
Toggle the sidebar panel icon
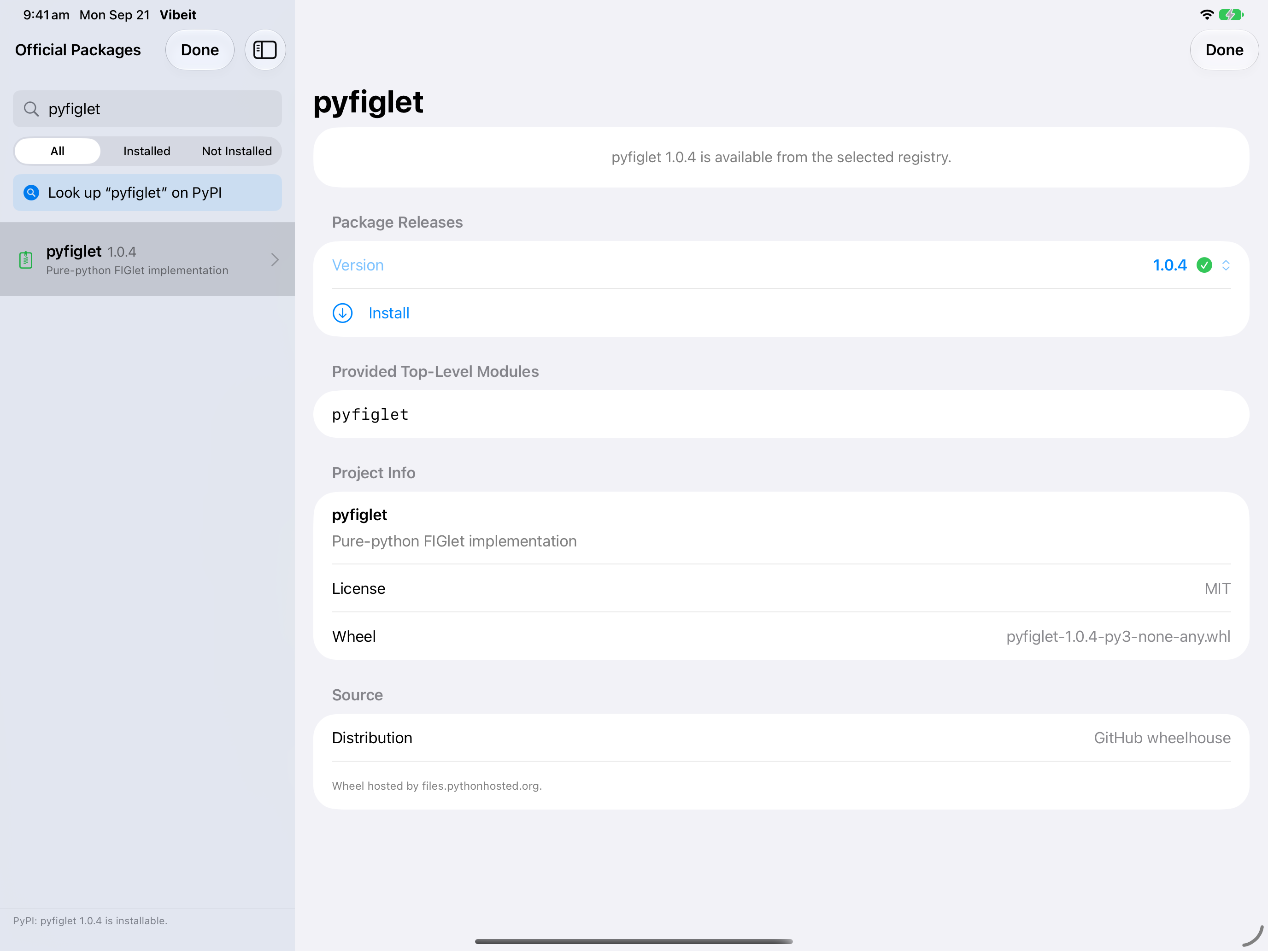(x=265, y=50)
